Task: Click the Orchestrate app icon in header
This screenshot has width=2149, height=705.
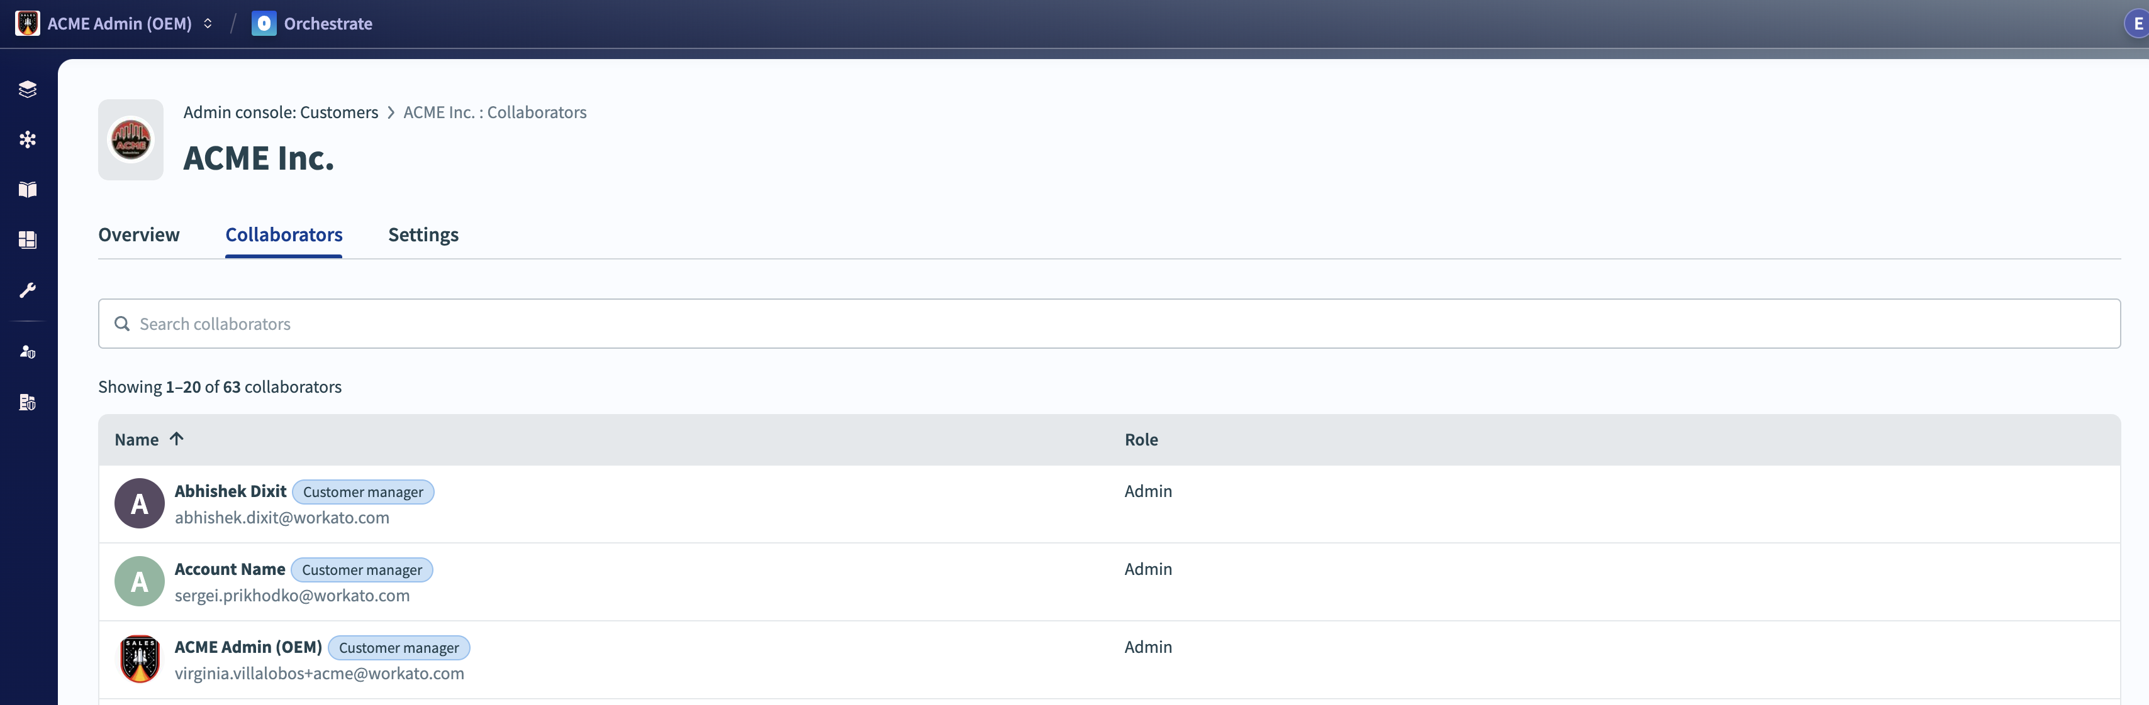Action: point(264,23)
